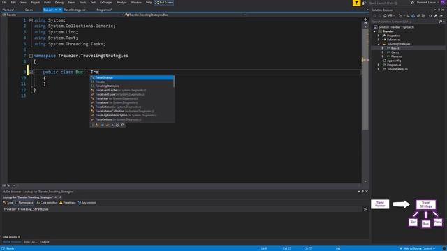This screenshot has height=251, width=447.
Task: Click the feedback icon beside Quick Launch
Action: (364, 3)
